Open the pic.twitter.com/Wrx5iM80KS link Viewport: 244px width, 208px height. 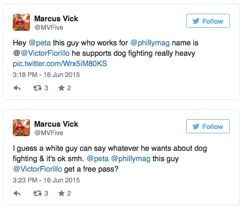tap(60, 64)
